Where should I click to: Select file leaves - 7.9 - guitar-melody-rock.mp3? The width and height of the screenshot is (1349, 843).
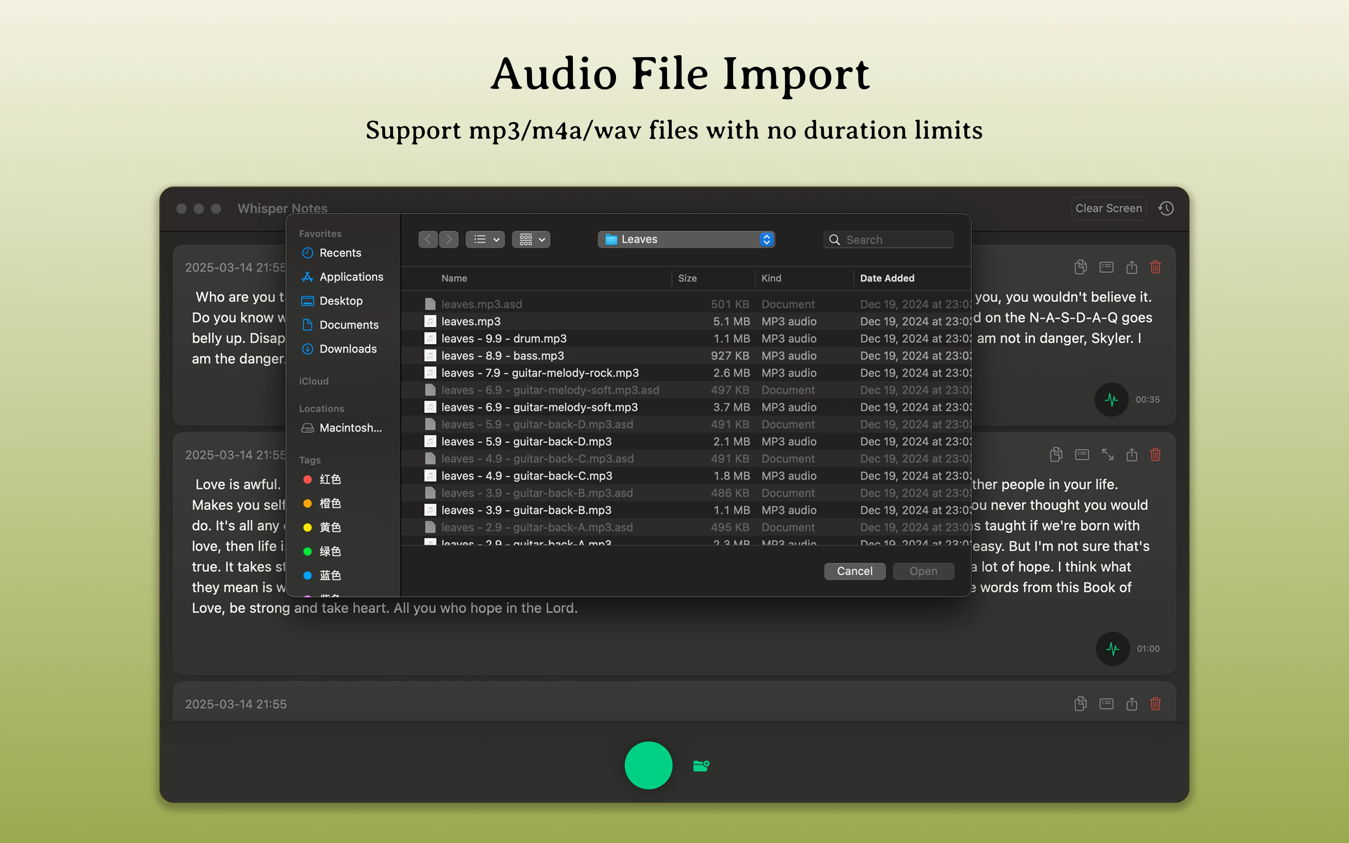686,373
